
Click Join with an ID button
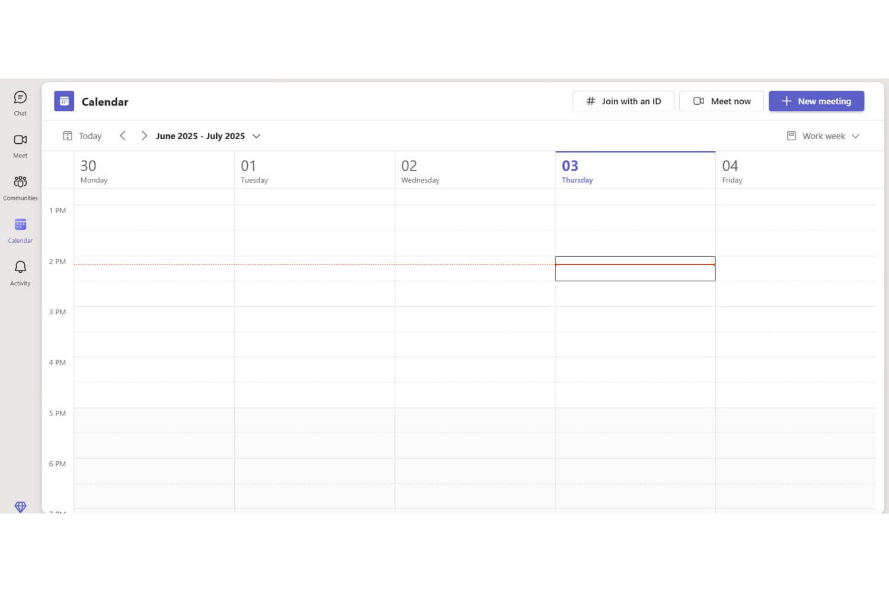coord(623,101)
